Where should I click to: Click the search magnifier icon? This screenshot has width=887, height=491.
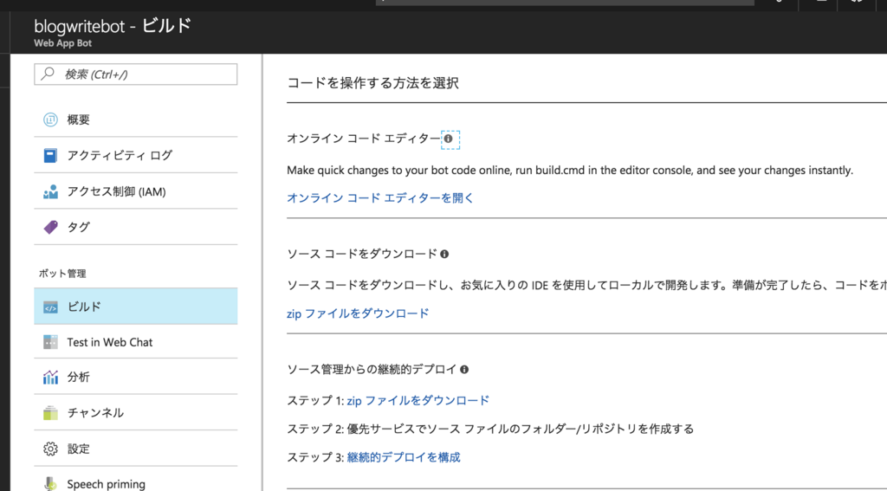(x=49, y=74)
